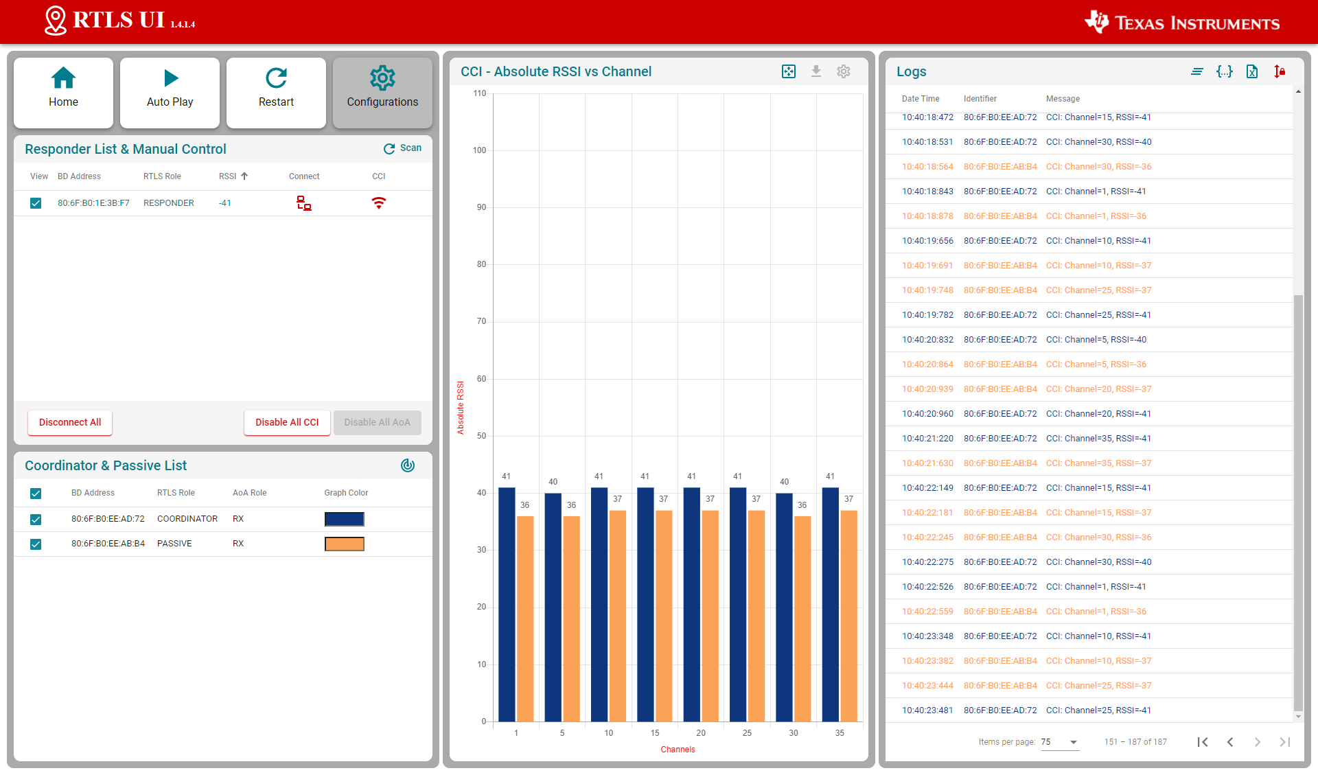
Task: Click the red CCI wifi icon
Action: point(378,203)
